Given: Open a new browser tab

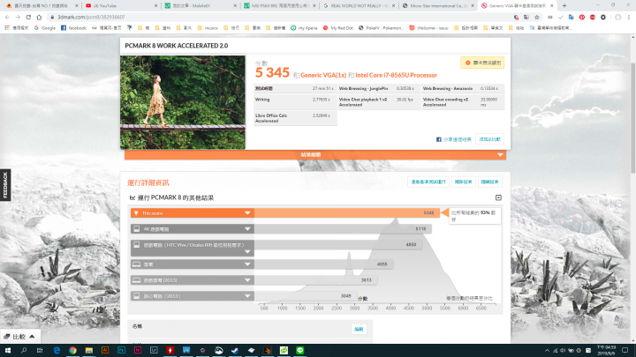Looking at the screenshot, I should coord(564,5).
